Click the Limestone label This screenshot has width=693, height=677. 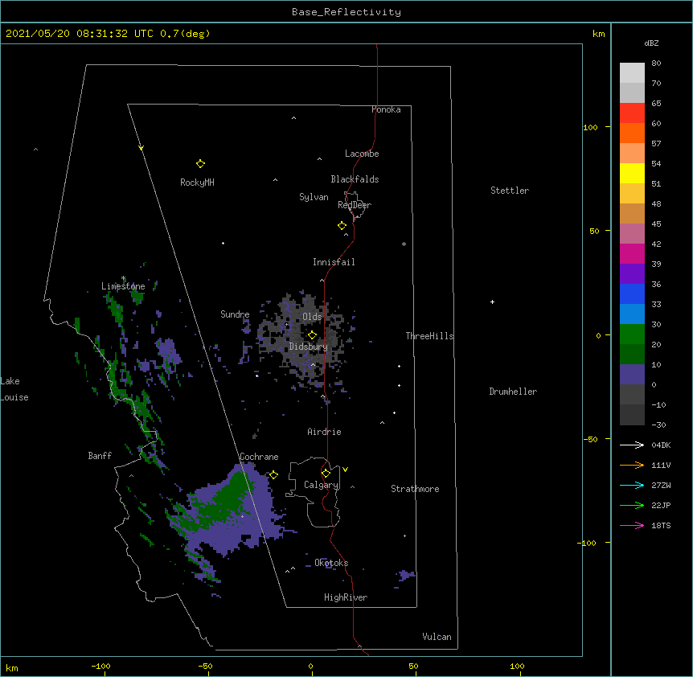pos(123,286)
